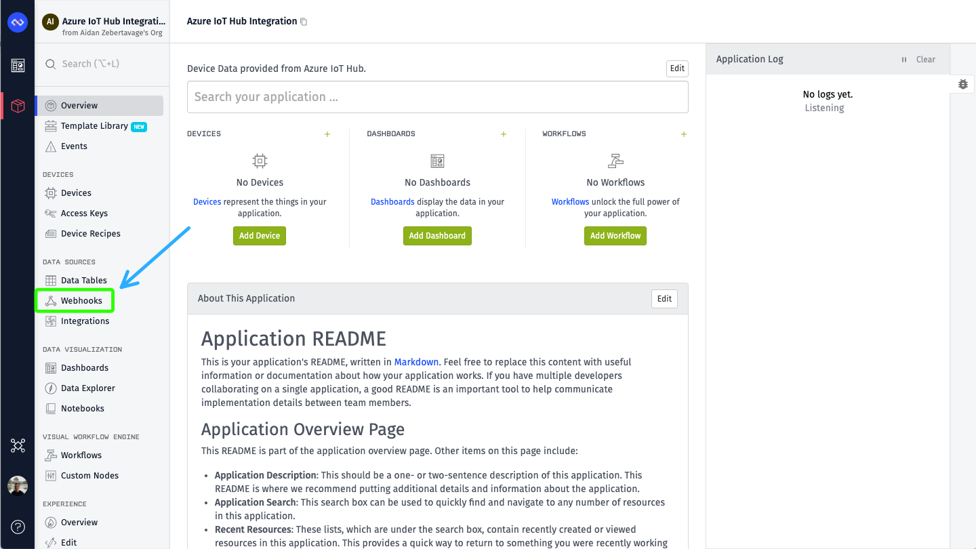Image resolution: width=976 pixels, height=549 pixels.
Task: Open the debug bug icon tab
Action: pyautogui.click(x=963, y=84)
